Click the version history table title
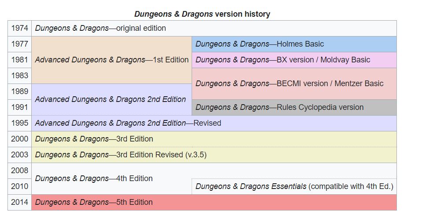422x218 pixels. coord(202,14)
